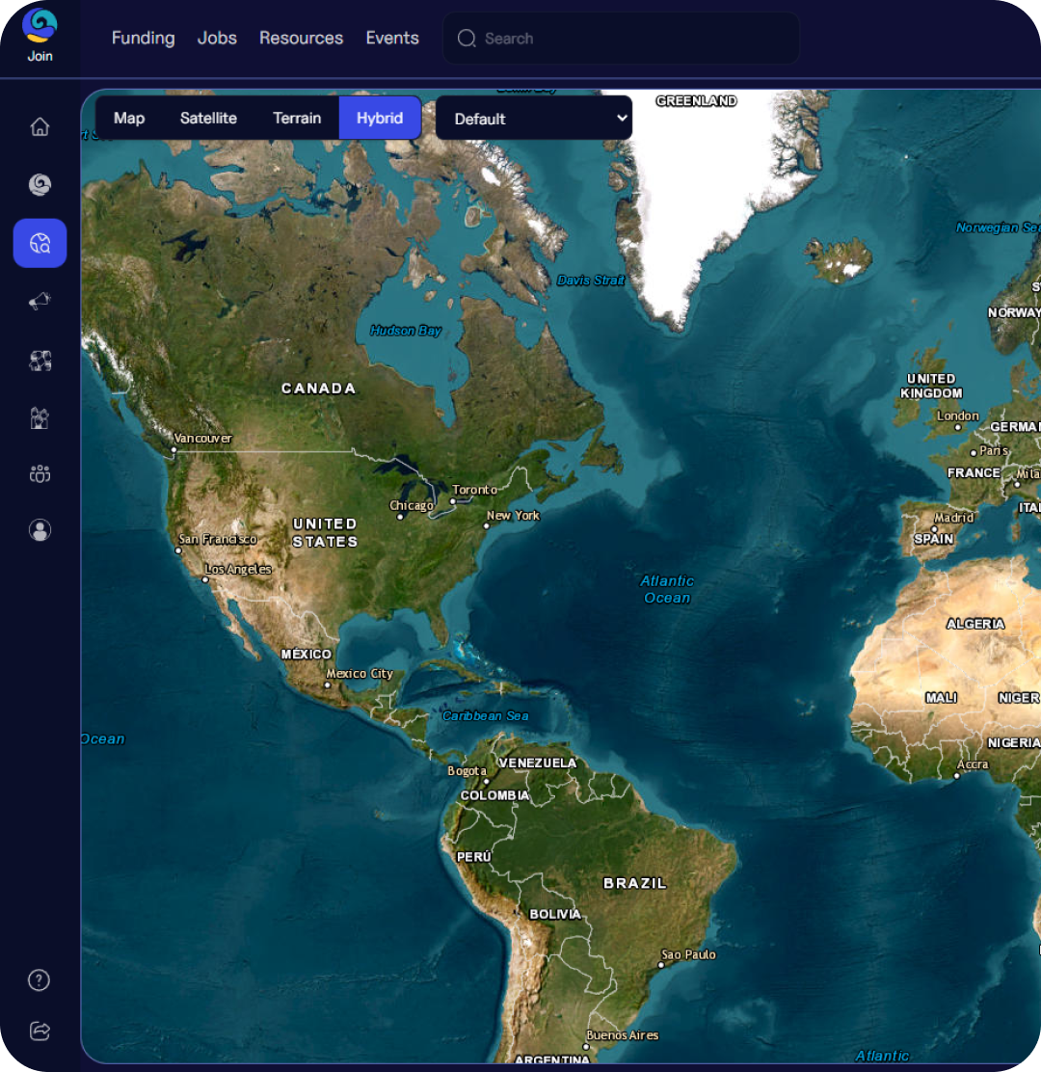Open the Events page link
This screenshot has width=1041, height=1072.
pos(392,38)
